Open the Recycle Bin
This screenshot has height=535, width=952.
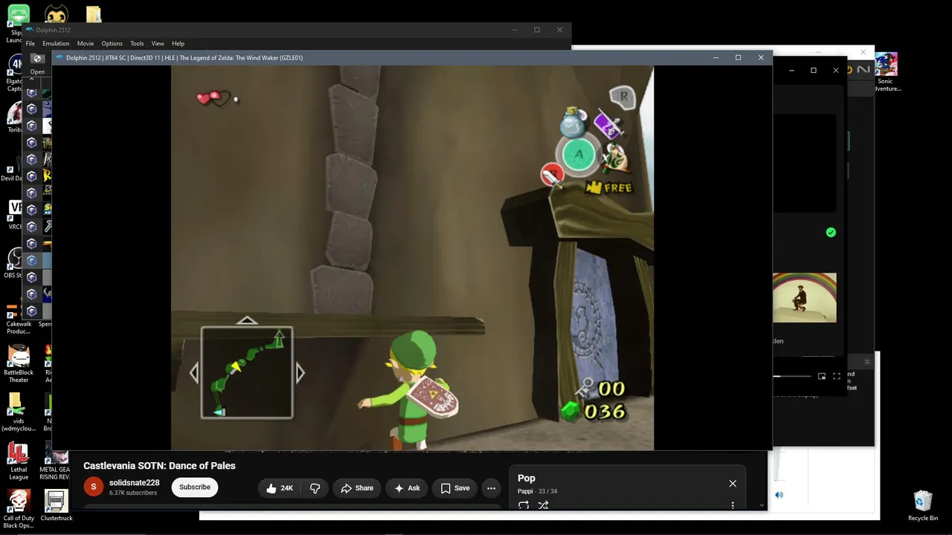pos(923,505)
